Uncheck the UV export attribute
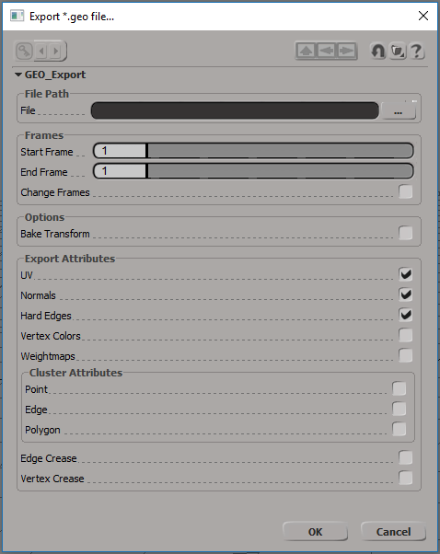This screenshot has width=440, height=554. click(x=405, y=274)
